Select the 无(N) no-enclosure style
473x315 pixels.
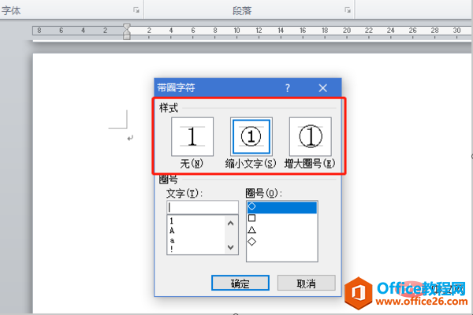[192, 138]
